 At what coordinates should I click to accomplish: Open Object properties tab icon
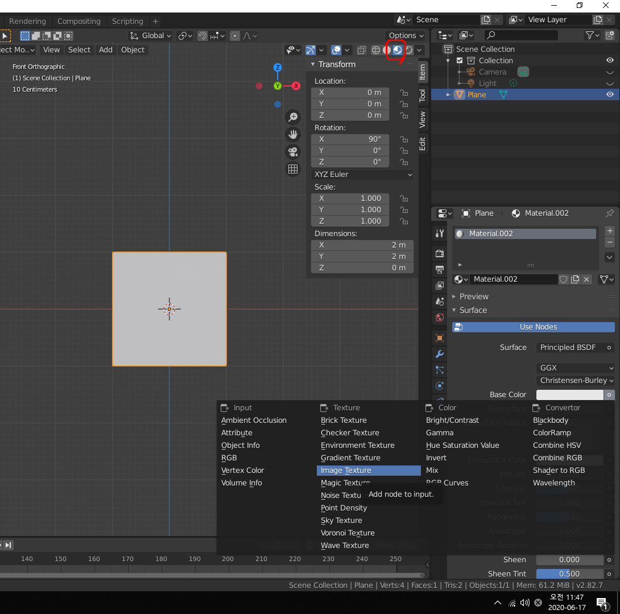(440, 338)
